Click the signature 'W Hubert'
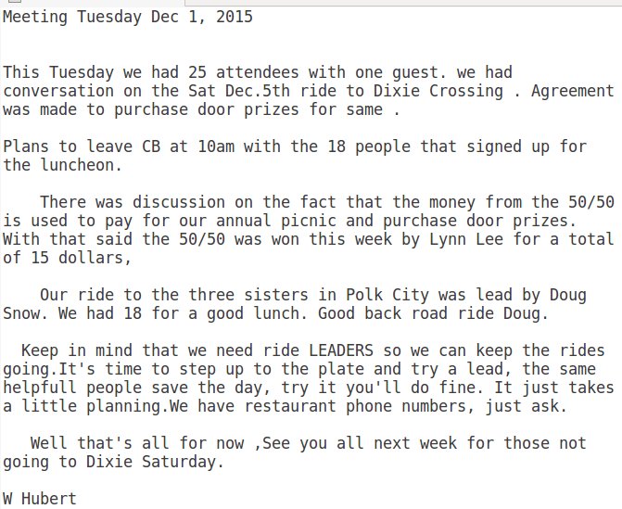622x509 pixels. coord(39,499)
